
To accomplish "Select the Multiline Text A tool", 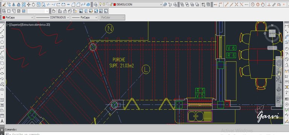I will click(x=2, y=121).
